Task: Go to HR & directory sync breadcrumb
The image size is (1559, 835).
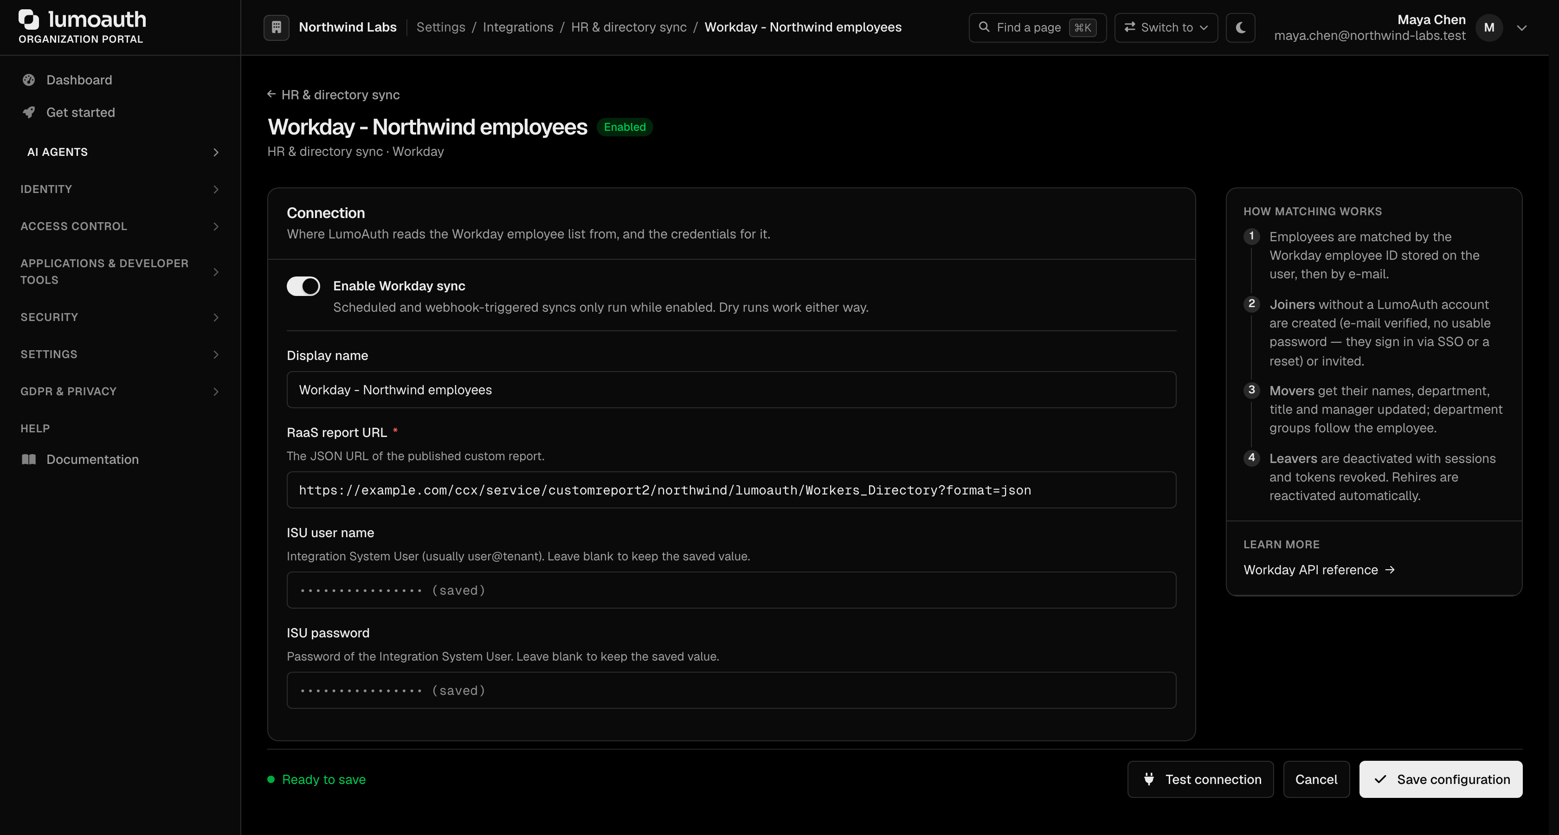Action: 629,27
